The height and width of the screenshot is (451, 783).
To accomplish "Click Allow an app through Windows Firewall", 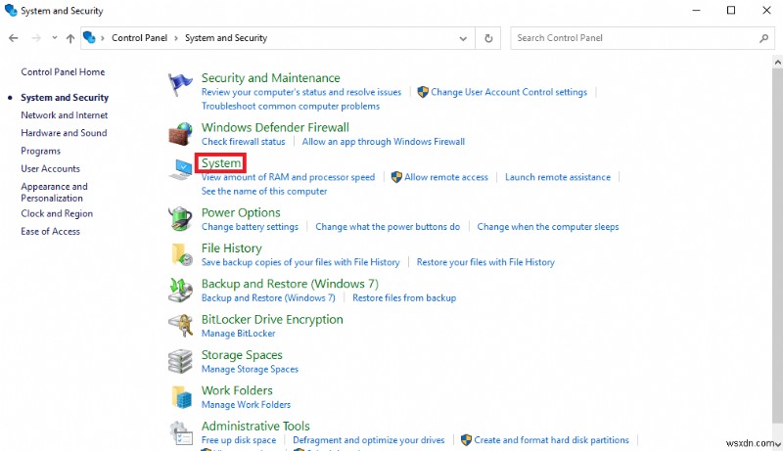I will [384, 142].
